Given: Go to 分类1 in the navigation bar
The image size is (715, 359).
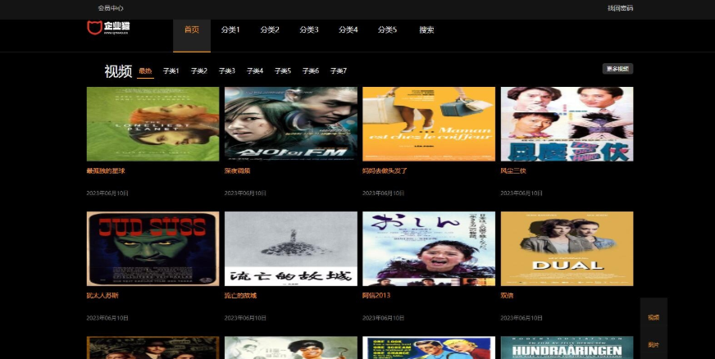Looking at the screenshot, I should (230, 30).
